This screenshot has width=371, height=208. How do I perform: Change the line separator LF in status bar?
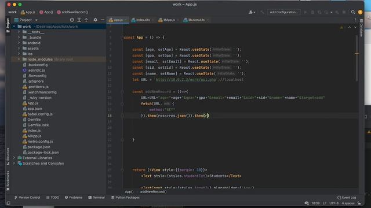(x=325, y=203)
